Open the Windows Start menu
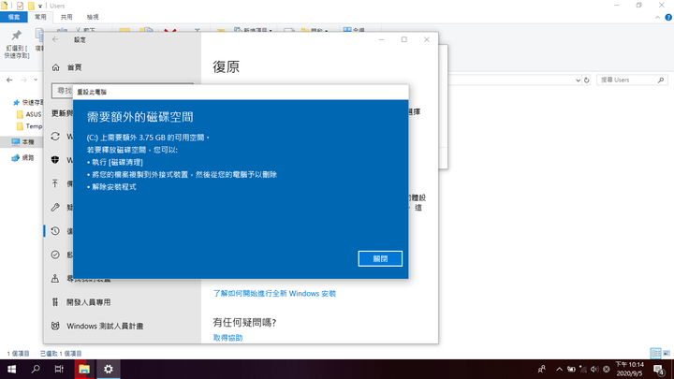Viewport: 674px width, 379px height. (11, 369)
